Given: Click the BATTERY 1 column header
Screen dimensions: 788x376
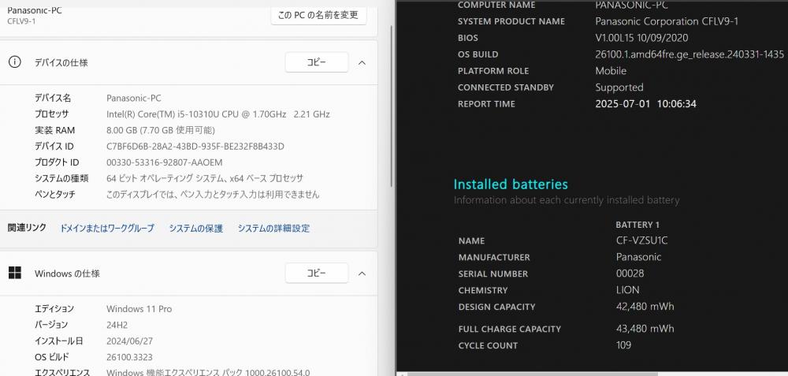Looking at the screenshot, I should click(x=637, y=225).
